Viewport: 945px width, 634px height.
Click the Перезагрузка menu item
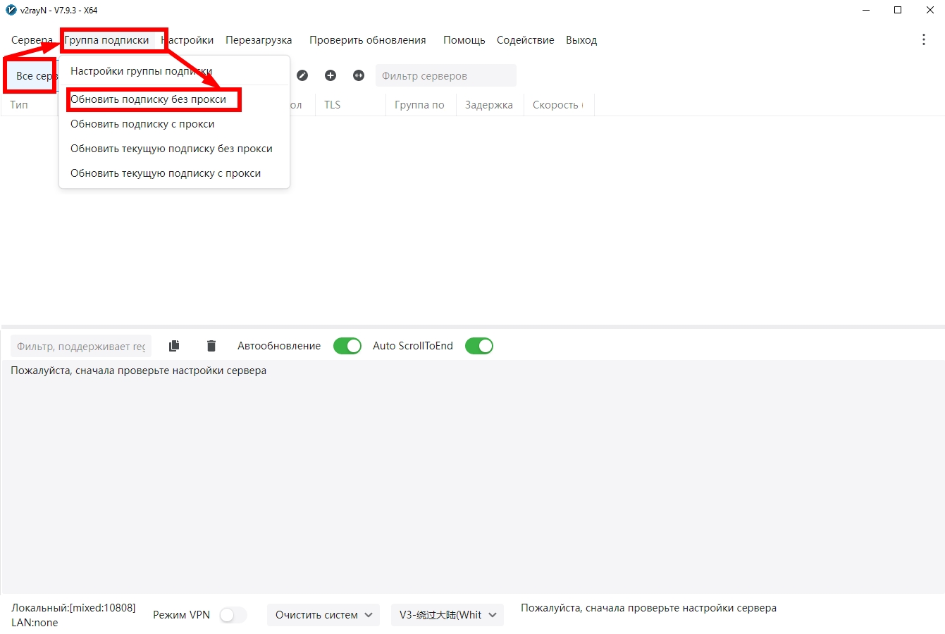pyautogui.click(x=259, y=40)
